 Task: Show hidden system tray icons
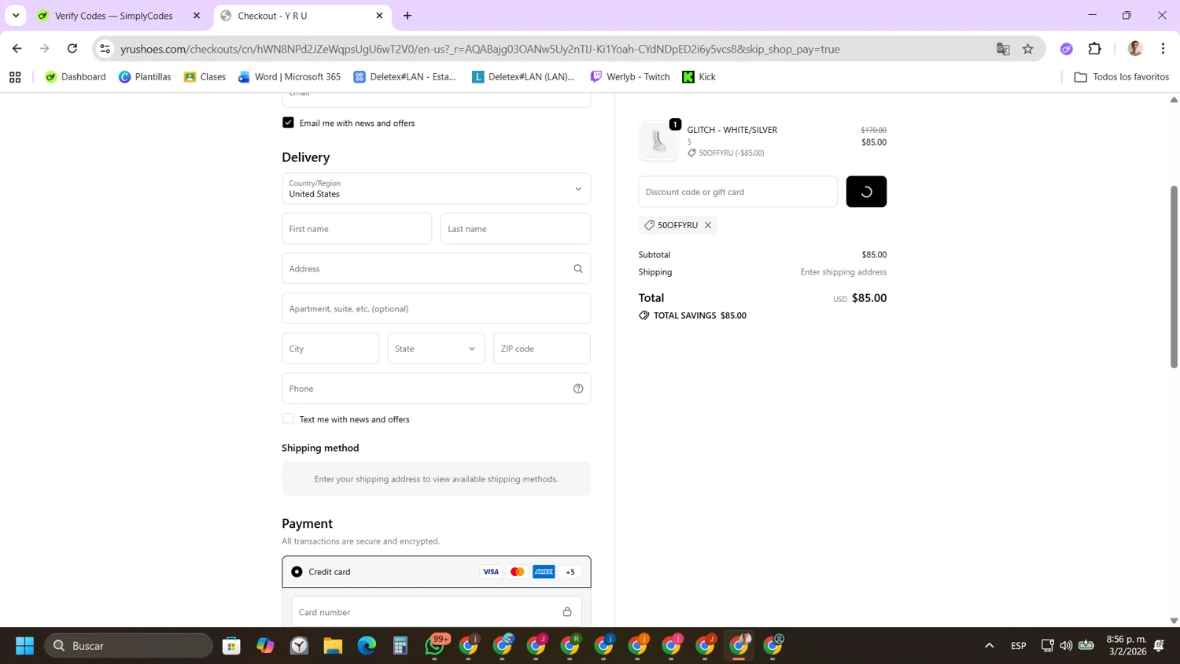[x=989, y=646]
